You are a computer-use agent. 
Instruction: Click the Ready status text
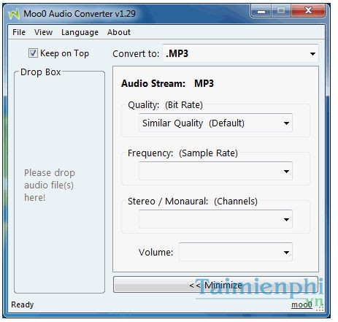[x=23, y=304]
